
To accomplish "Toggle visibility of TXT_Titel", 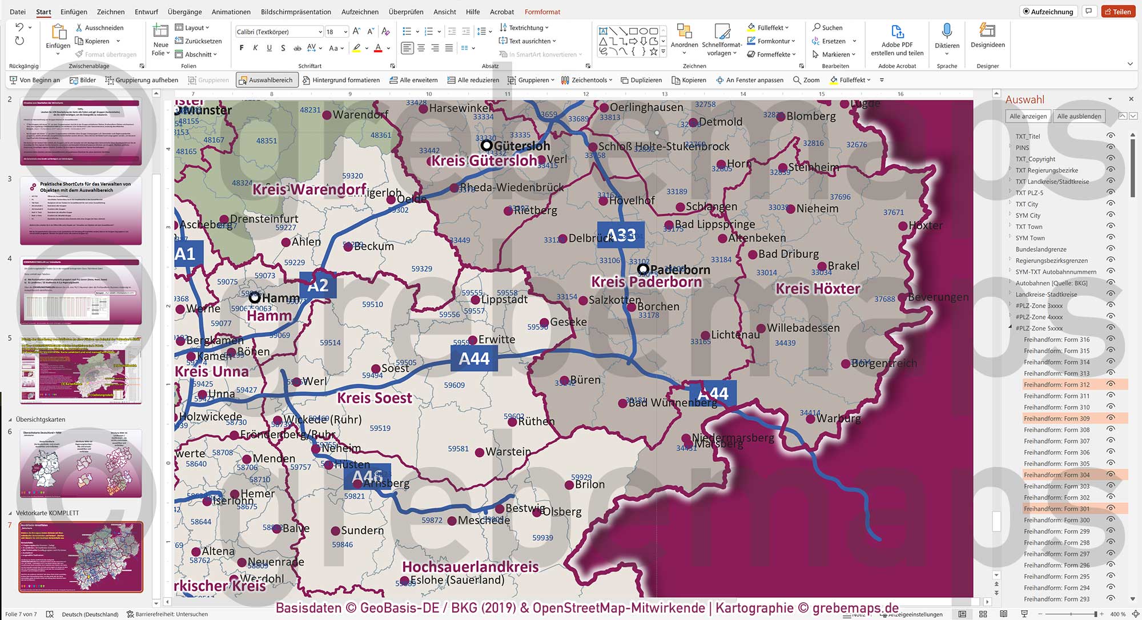I will pos(1110,136).
